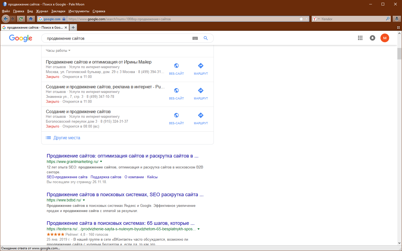Open the Downloads arrow button in toolbar
402x251 pixels.
point(397,19)
